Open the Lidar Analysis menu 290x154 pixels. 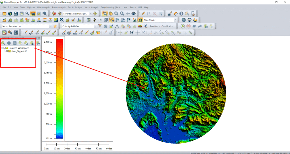point(43,7)
